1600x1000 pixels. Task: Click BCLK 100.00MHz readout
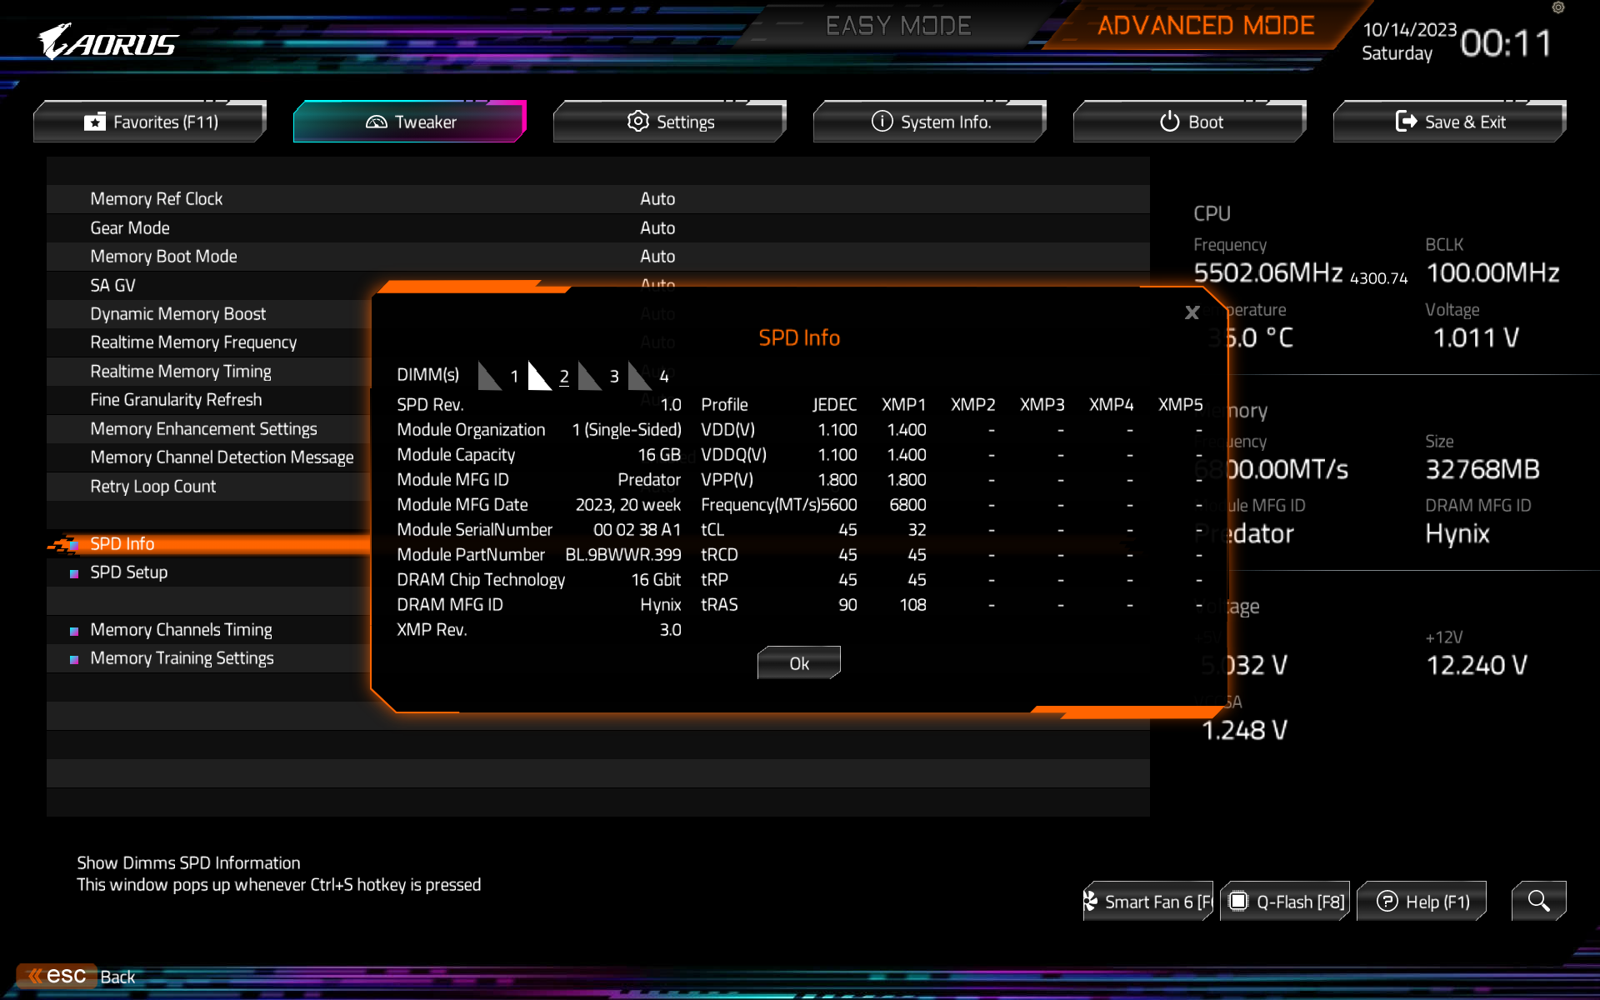point(1492,272)
